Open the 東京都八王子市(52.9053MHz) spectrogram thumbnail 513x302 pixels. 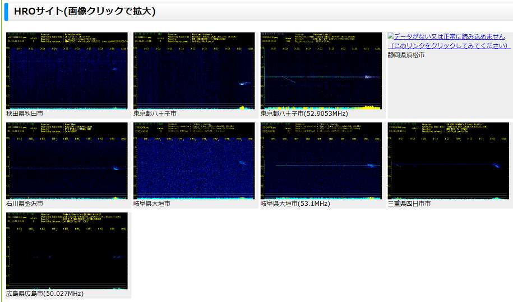(321, 70)
